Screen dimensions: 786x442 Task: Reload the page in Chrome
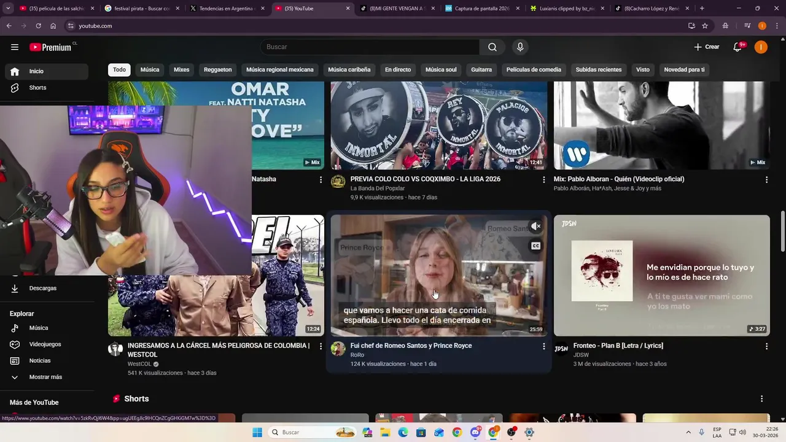tap(38, 26)
